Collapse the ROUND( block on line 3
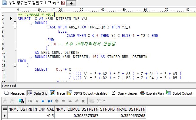This screenshot has width=196, height=120. tap(15, 23)
